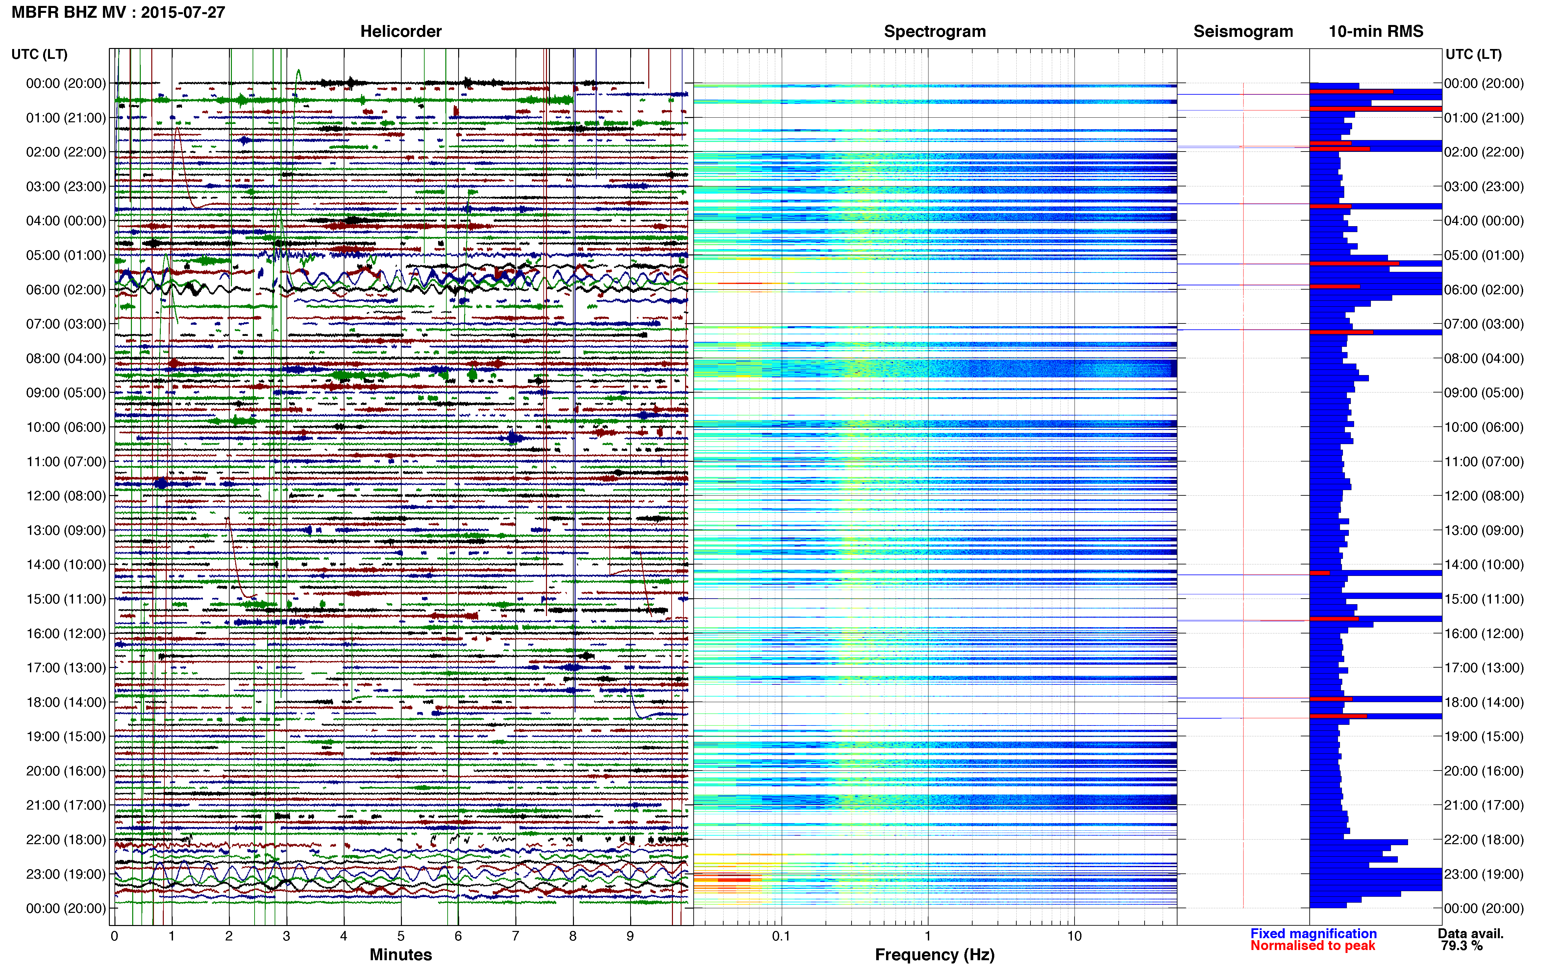Click RMS-side time label 11:00 (07:00)
The height and width of the screenshot is (974, 1559).
coord(1484,462)
